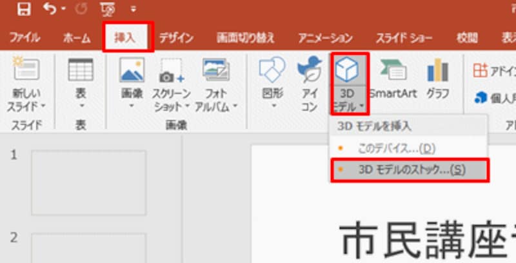Click the add-ins store icon
Screen dimensions: 516x263
point(480,71)
